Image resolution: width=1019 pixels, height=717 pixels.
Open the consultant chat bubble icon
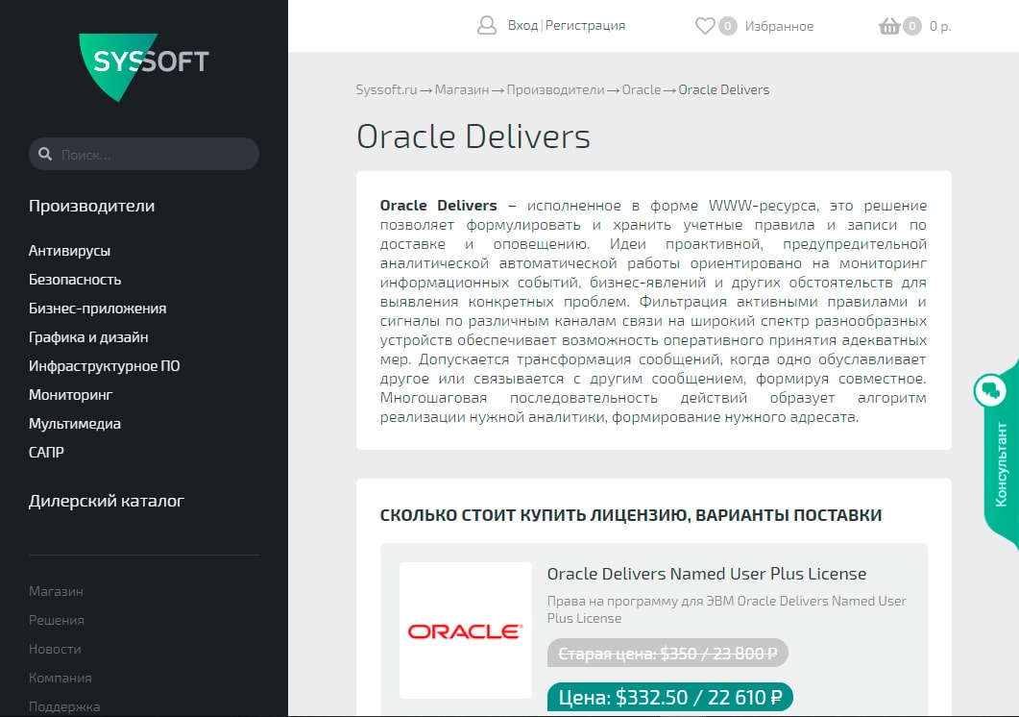coord(990,390)
